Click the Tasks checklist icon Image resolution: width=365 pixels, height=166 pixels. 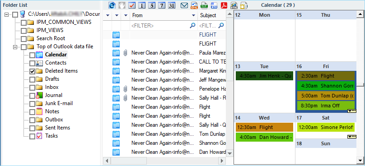click(x=39, y=136)
